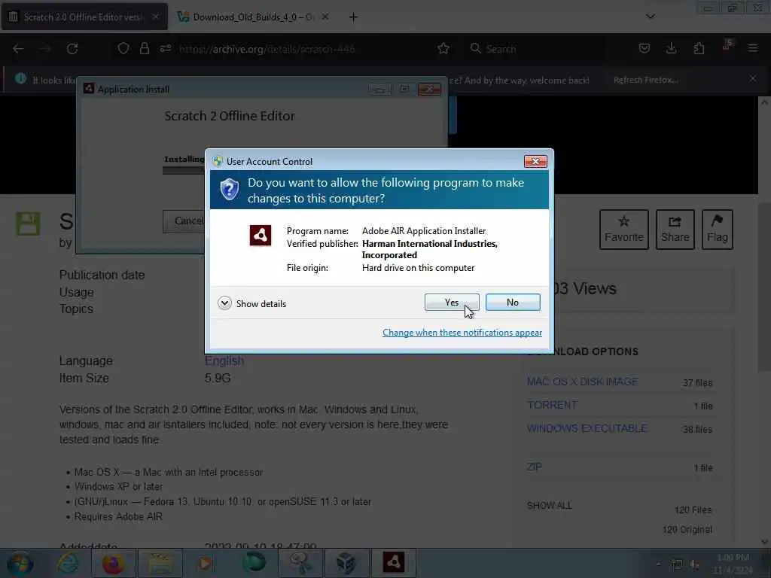Viewport: 771px width, 578px height.
Task: Open MAC OS X DISK IMAGE downloads
Action: point(582,382)
